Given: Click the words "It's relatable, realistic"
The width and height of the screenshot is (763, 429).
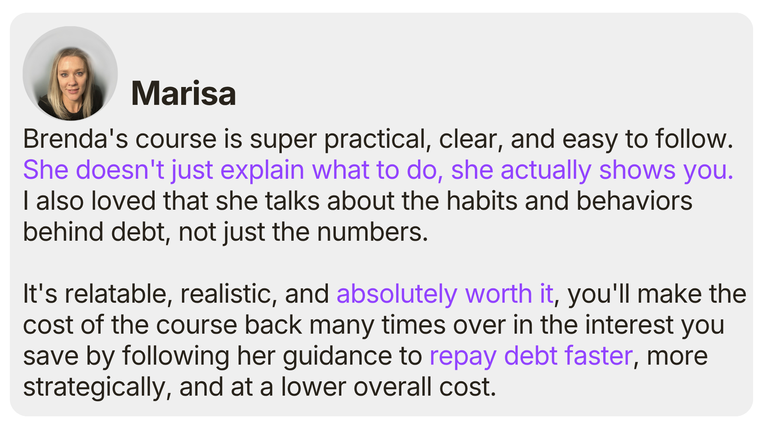Looking at the screenshot, I should pos(150,294).
